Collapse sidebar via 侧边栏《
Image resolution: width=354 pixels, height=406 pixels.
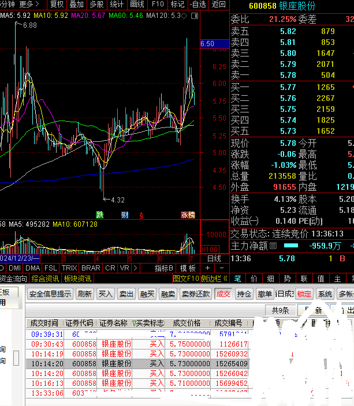(214, 279)
